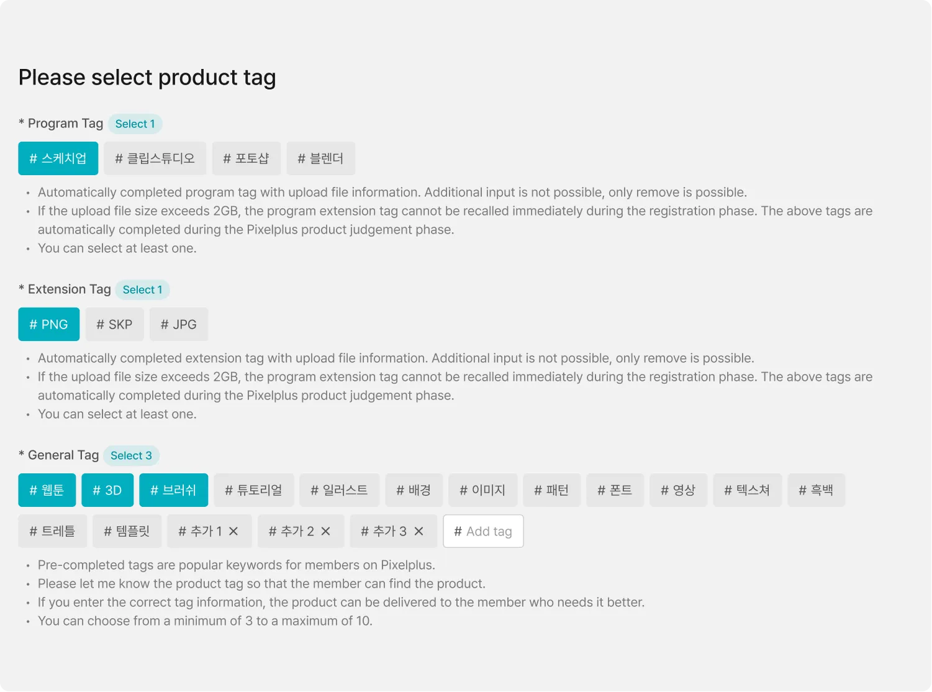
Task: Deselect the PNG extension tag
Action: coord(48,324)
